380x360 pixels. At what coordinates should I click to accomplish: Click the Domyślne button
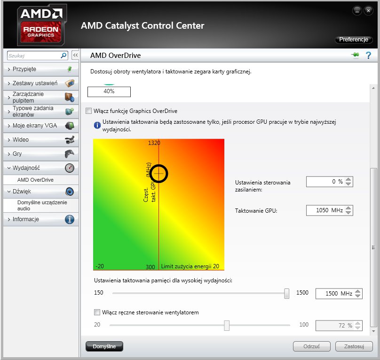[x=104, y=346]
